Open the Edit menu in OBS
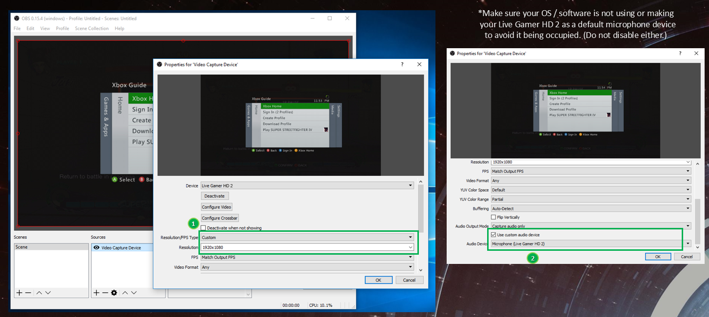The width and height of the screenshot is (709, 317). pyautogui.click(x=30, y=28)
